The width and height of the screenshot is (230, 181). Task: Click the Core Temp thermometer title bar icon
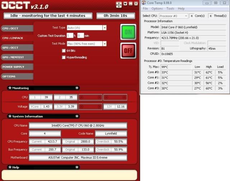pos(143,3)
